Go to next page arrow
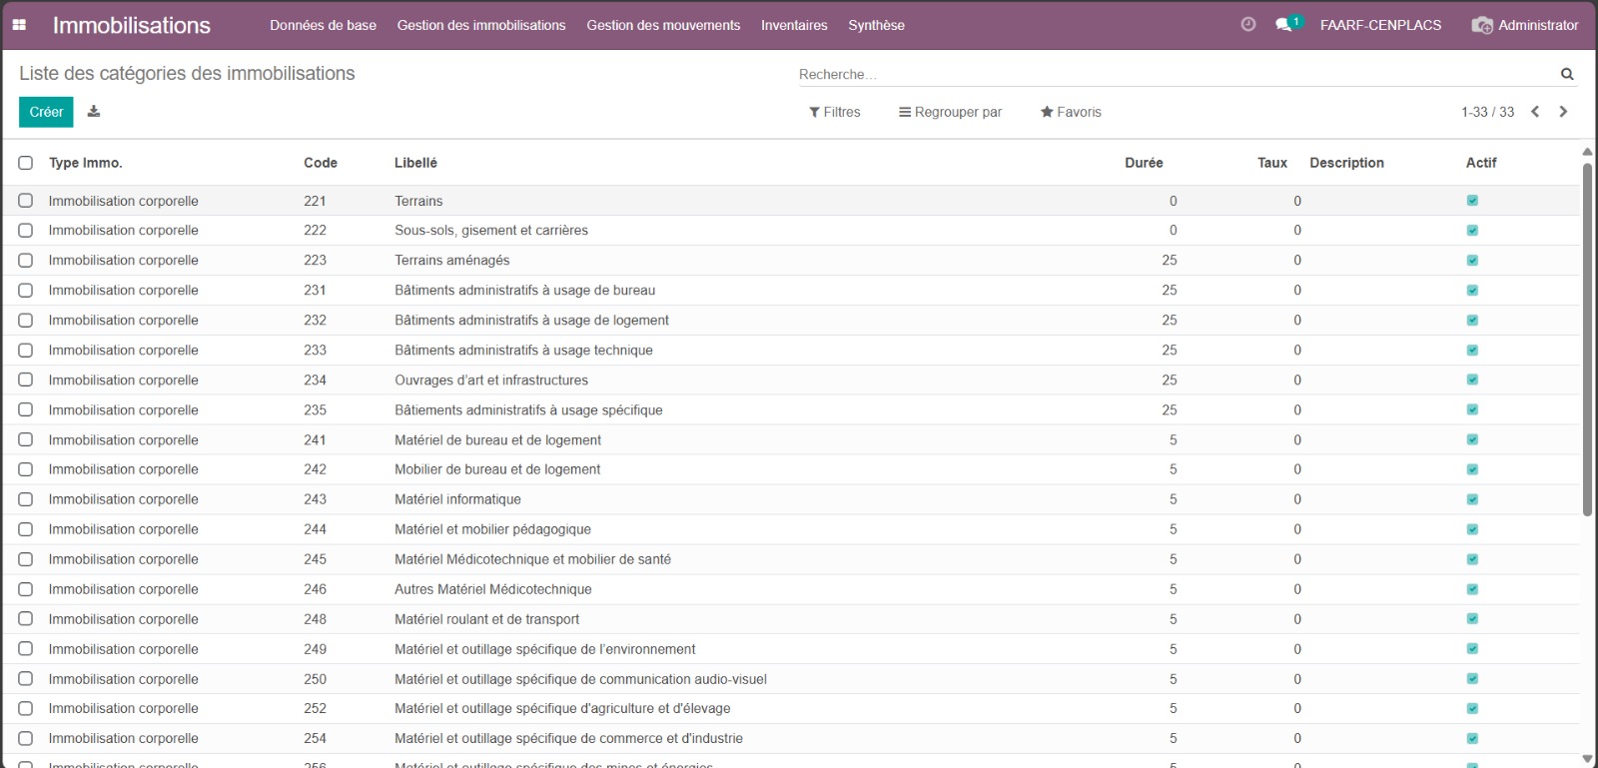 tap(1563, 112)
